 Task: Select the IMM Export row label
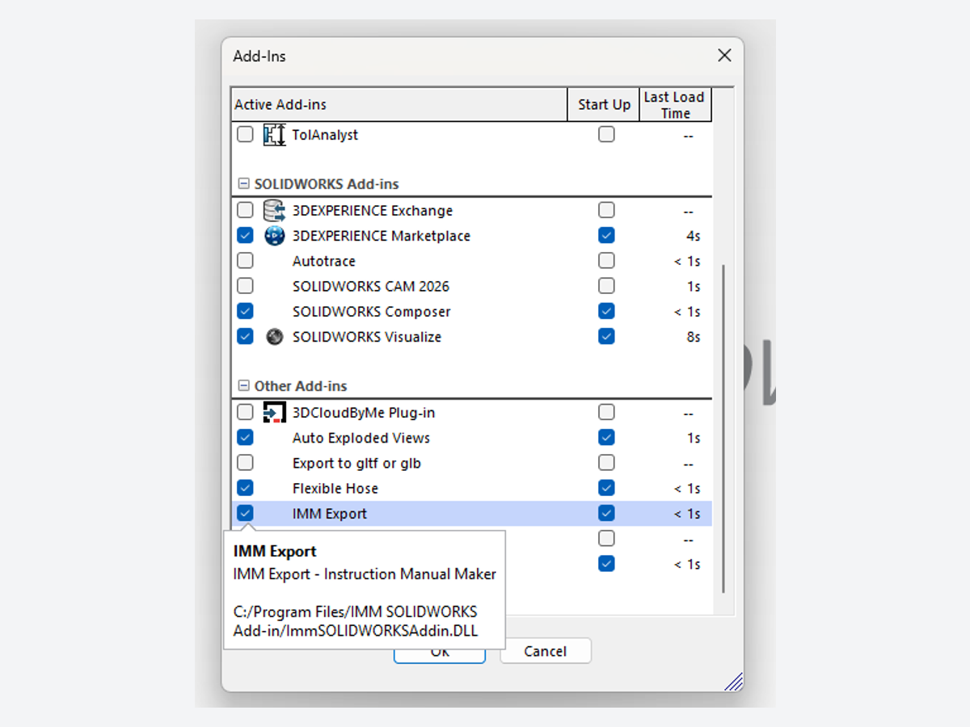330,513
